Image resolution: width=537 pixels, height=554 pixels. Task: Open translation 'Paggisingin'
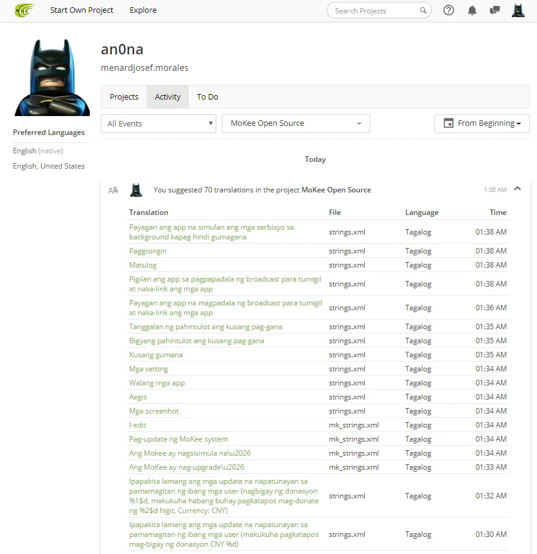coord(148,251)
